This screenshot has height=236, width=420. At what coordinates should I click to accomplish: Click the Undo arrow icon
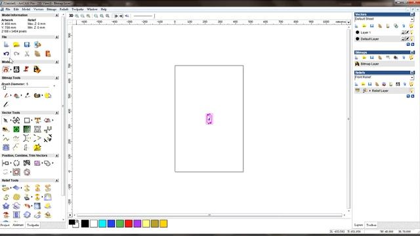[6, 54]
